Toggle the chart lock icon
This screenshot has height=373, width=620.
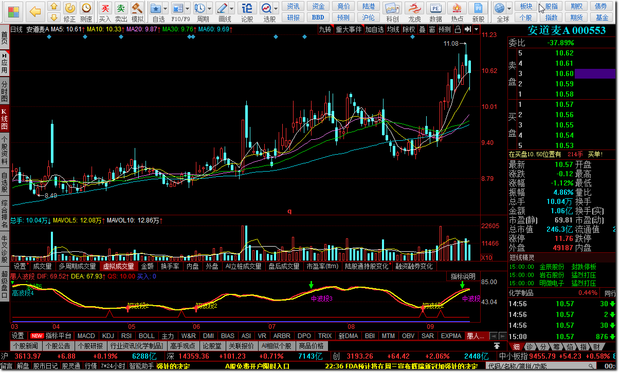click(458, 29)
